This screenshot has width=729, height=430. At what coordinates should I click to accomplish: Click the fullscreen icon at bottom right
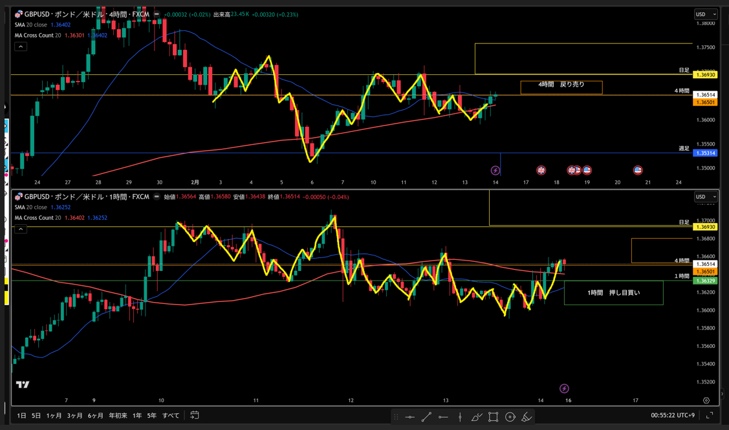pyautogui.click(x=710, y=415)
